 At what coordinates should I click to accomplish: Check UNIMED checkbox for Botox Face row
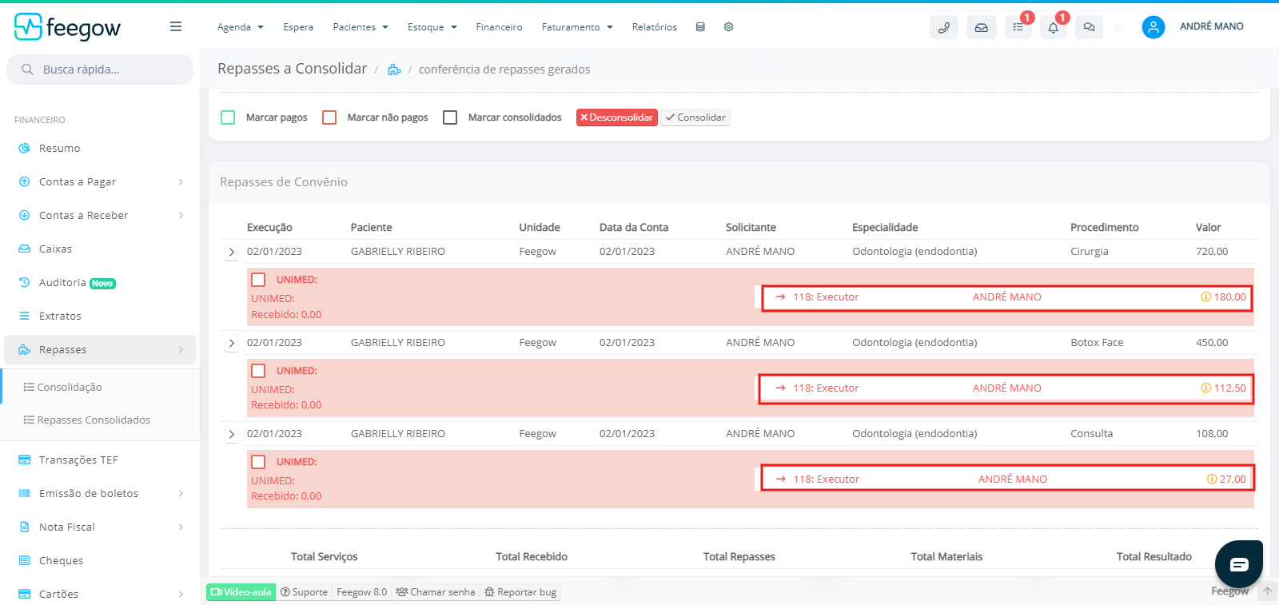(x=258, y=371)
